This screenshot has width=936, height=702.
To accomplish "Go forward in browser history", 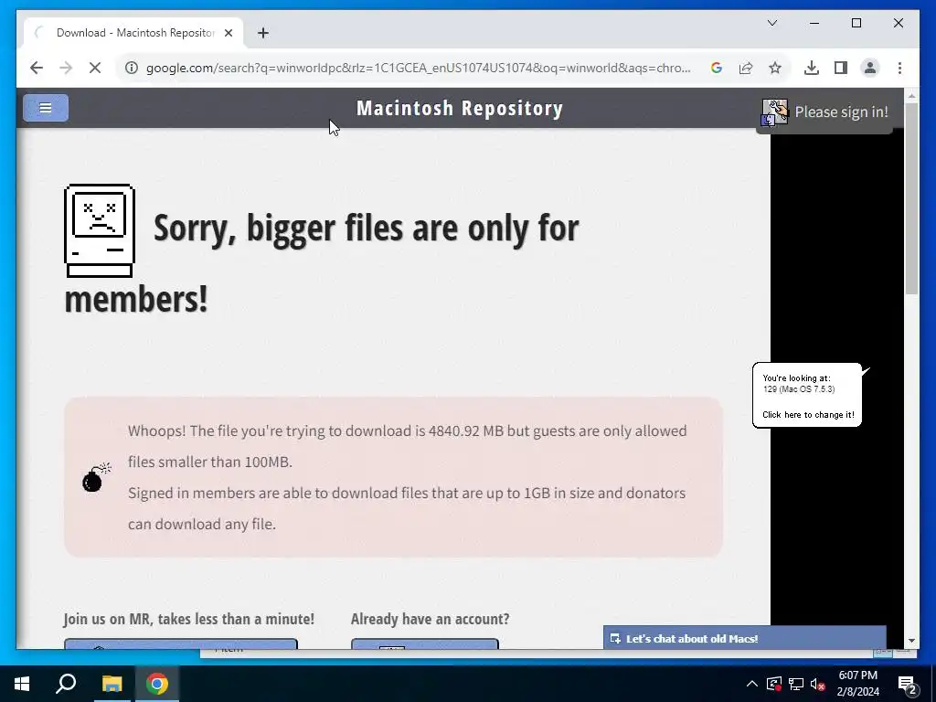I will (x=66, y=68).
